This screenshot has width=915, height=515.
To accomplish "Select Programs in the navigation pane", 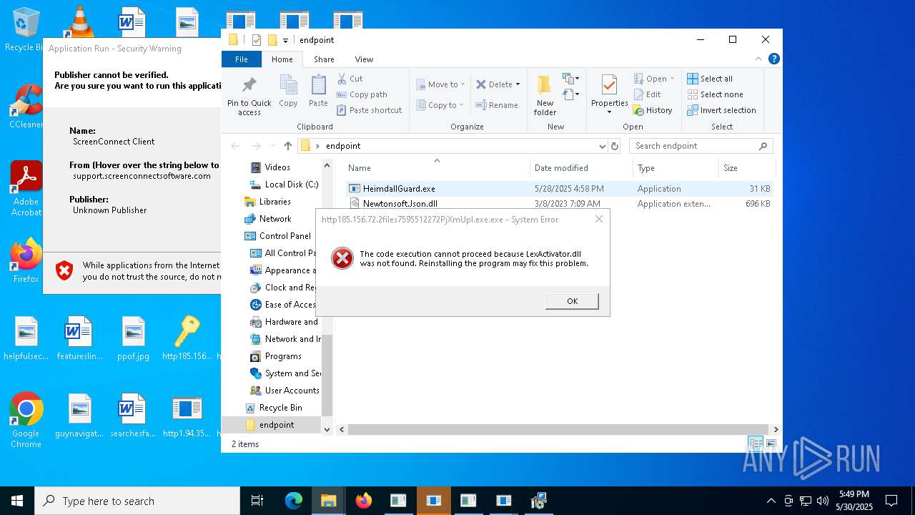I will [x=283, y=356].
